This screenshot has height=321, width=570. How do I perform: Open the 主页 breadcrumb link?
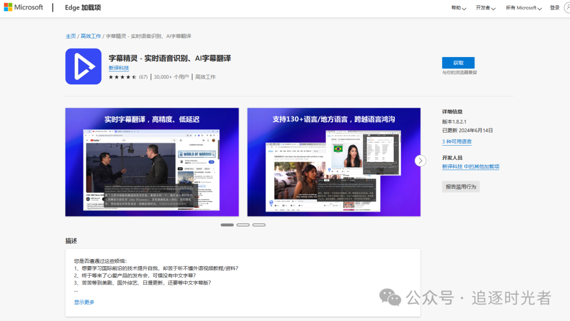coord(70,36)
